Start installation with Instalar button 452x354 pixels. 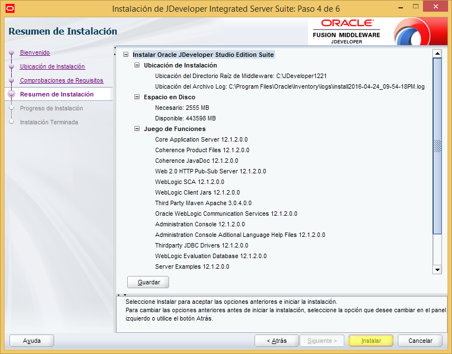click(x=371, y=341)
